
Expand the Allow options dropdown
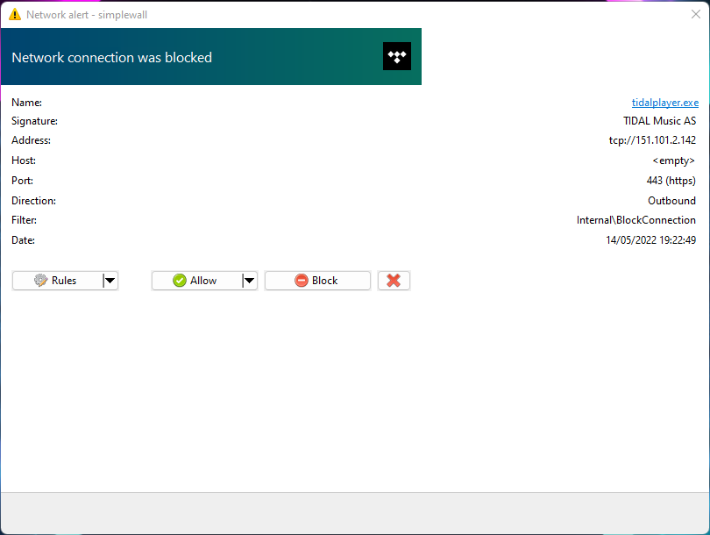[250, 280]
